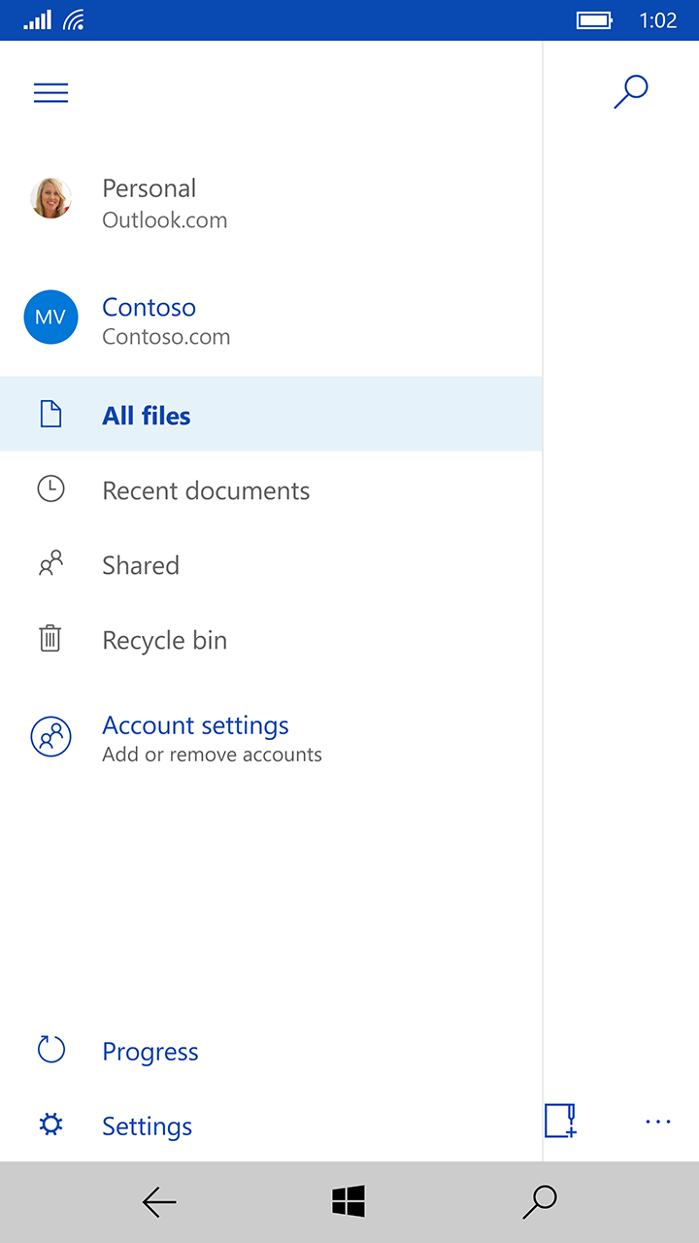The height and width of the screenshot is (1243, 699).
Task: Click the cellular signal strength indicator
Action: coord(37,19)
